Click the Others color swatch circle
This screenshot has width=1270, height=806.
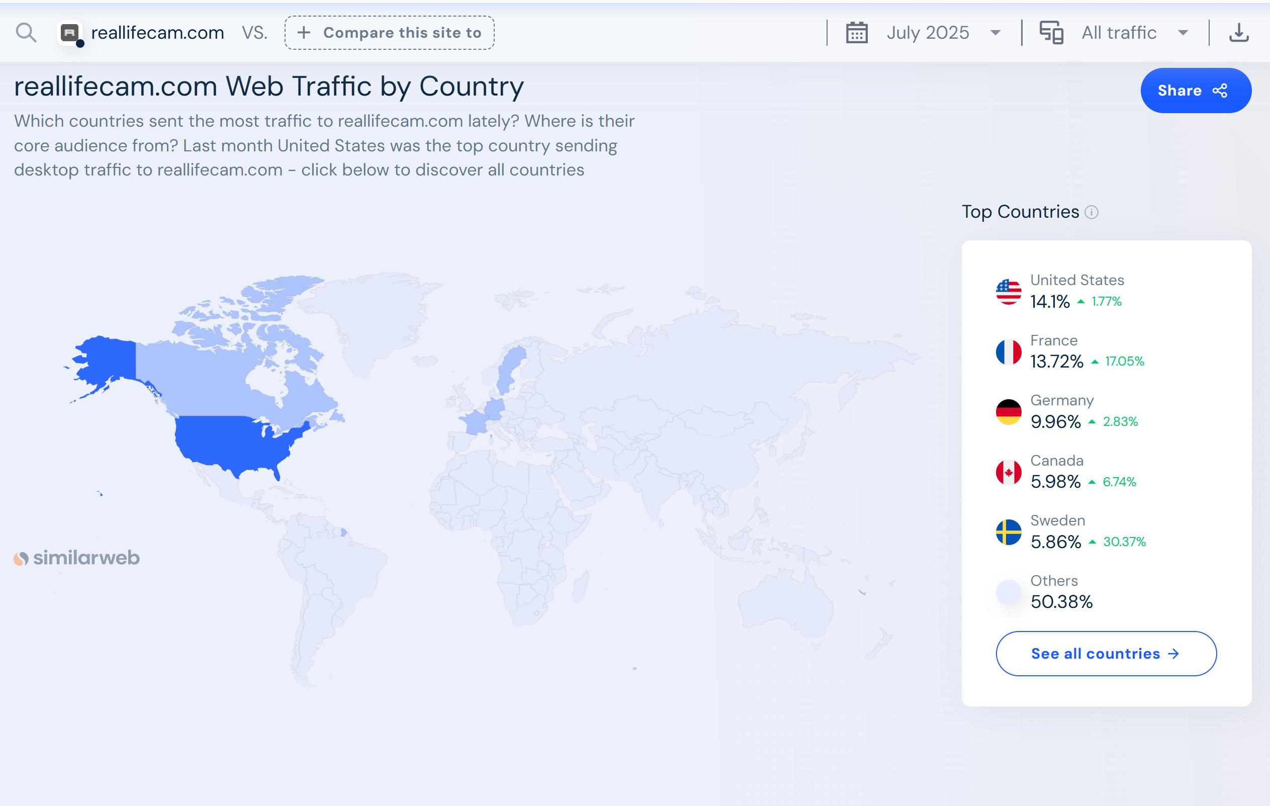pos(1009,592)
